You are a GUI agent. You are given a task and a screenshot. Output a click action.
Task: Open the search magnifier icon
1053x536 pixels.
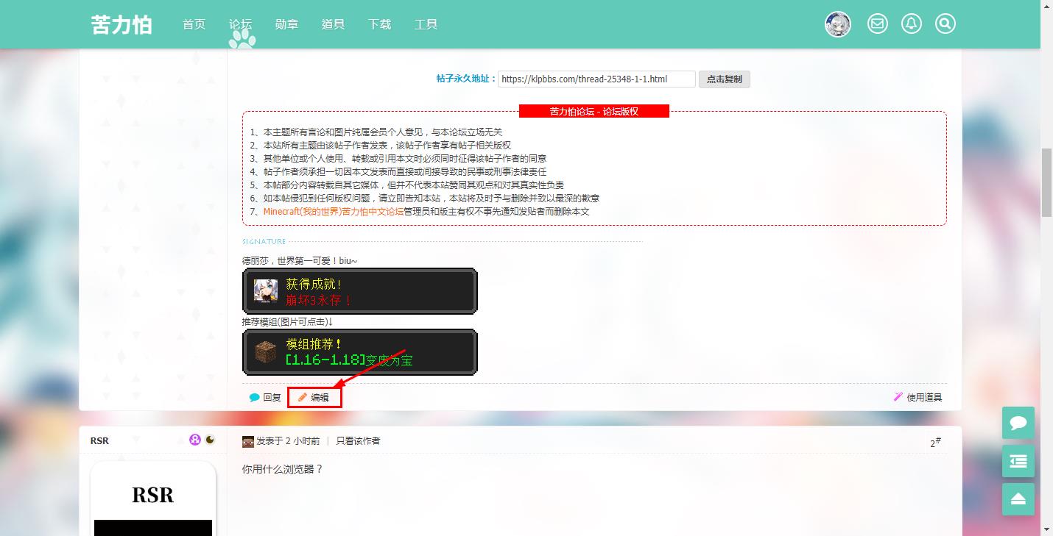click(945, 24)
